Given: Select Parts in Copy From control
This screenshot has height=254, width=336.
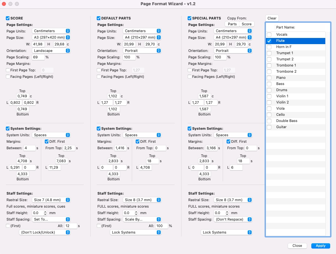Looking at the screenshot, I should 232,24.
